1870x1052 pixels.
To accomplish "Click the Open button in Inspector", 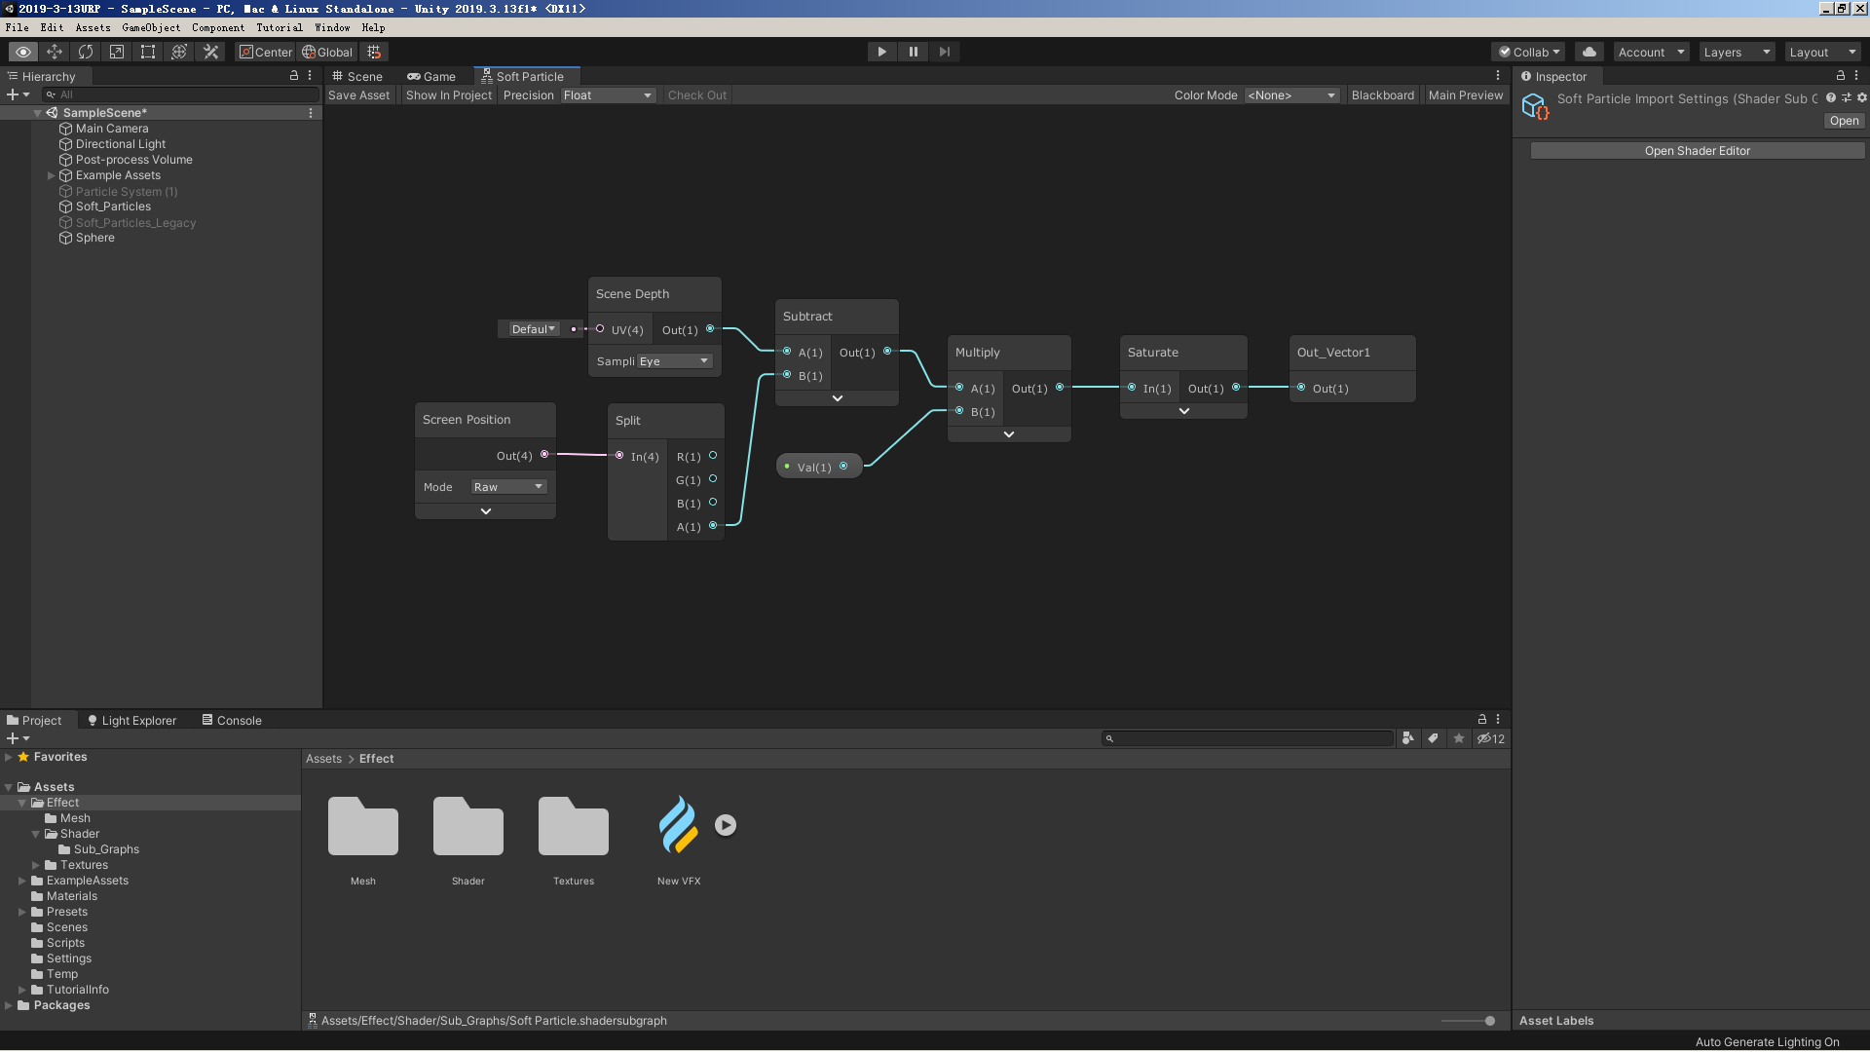I will pyautogui.click(x=1844, y=121).
